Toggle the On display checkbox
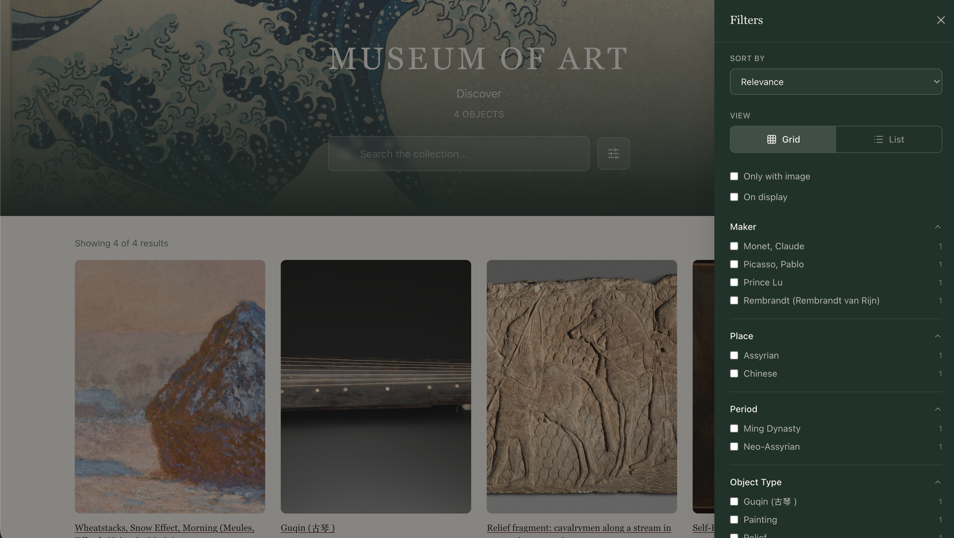Image resolution: width=954 pixels, height=538 pixels. click(734, 197)
